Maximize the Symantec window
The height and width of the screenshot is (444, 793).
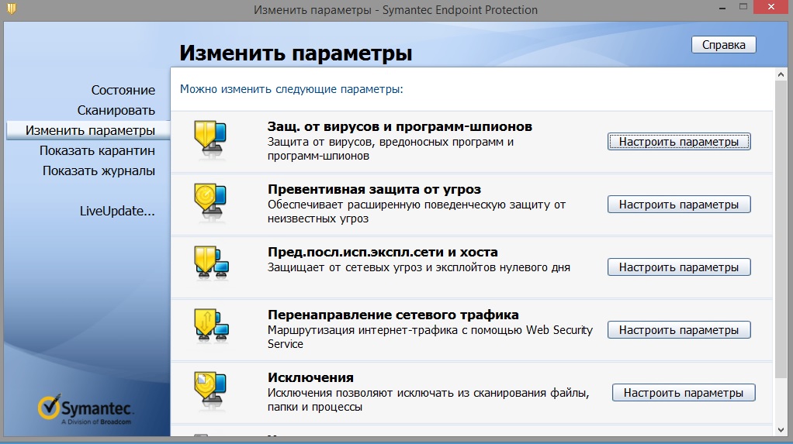(x=743, y=7)
